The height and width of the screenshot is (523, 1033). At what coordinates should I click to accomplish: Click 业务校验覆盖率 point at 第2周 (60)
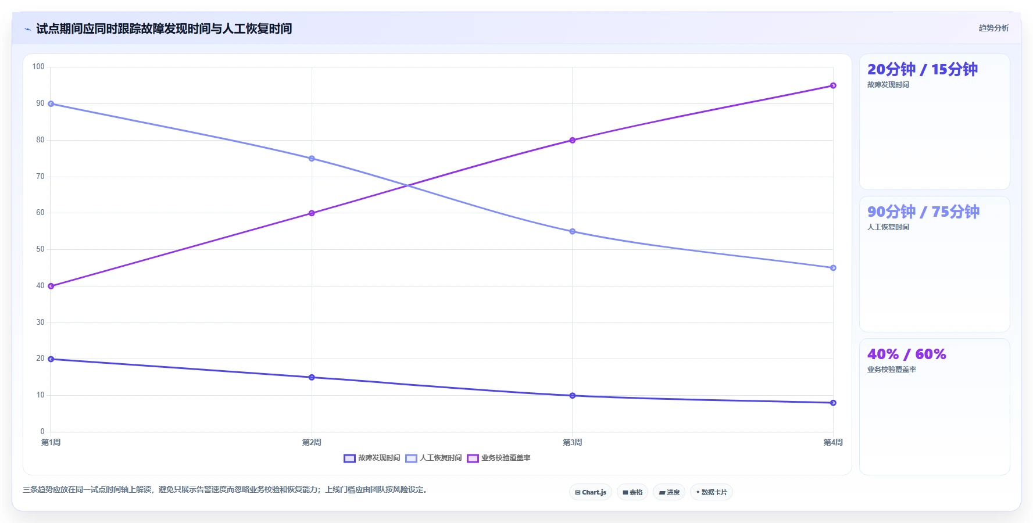tap(312, 213)
